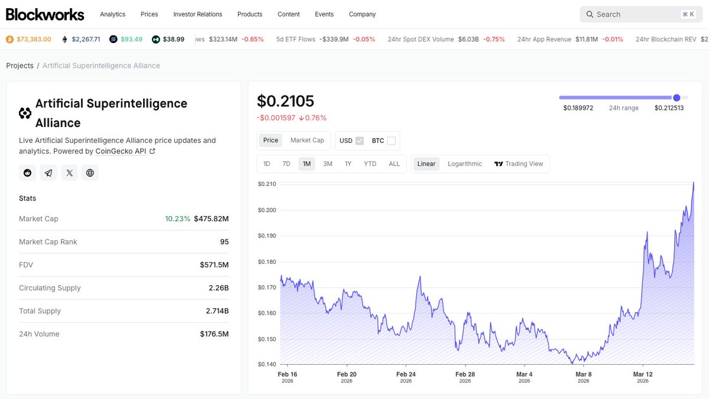Image resolution: width=709 pixels, height=399 pixels.
Task: Click the Blockworks logo
Action: pos(45,14)
